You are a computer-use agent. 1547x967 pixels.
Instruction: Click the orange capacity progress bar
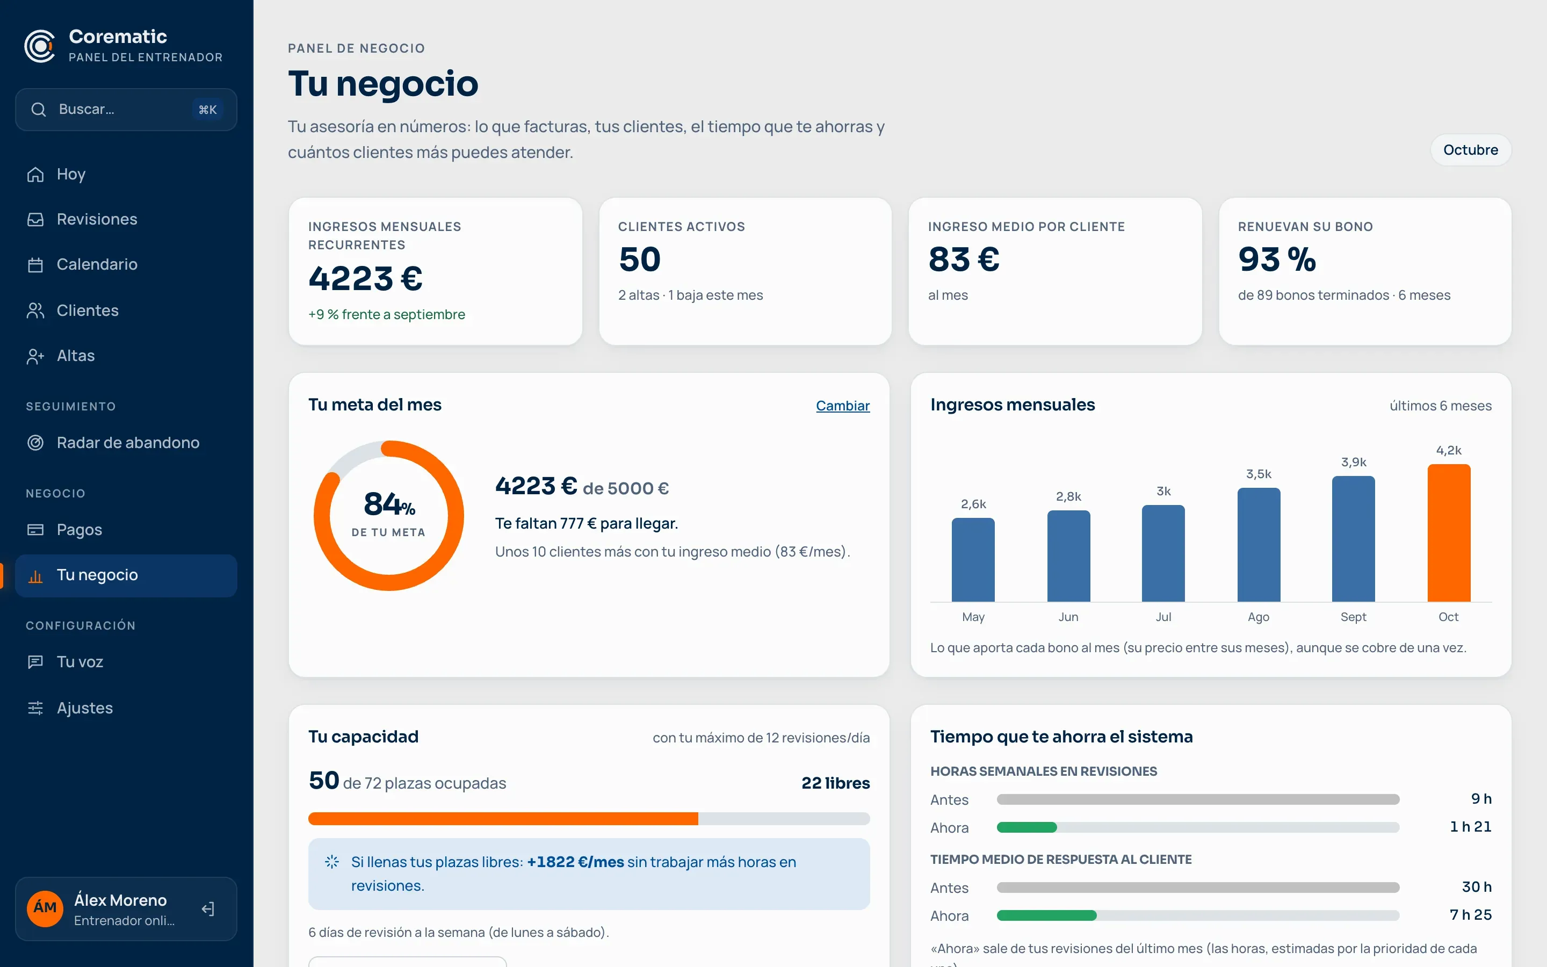pos(503,819)
